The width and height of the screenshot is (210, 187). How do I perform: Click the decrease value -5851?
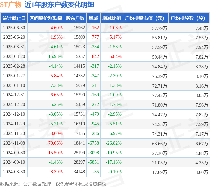(93, 162)
